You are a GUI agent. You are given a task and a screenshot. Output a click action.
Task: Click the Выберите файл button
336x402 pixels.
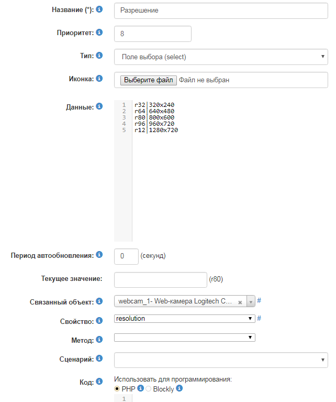click(x=149, y=80)
